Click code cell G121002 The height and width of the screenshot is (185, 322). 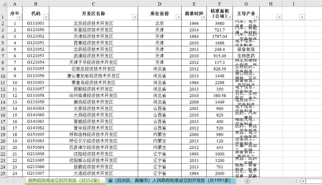pyautogui.click(x=36, y=36)
